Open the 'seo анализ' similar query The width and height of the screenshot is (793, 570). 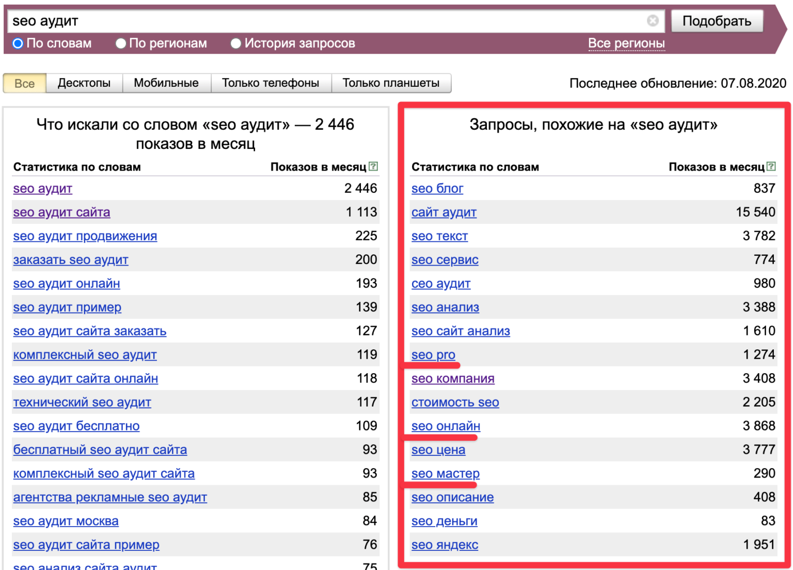pos(446,307)
